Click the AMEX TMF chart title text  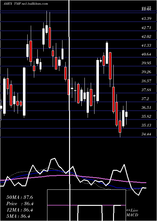pos(25,4)
